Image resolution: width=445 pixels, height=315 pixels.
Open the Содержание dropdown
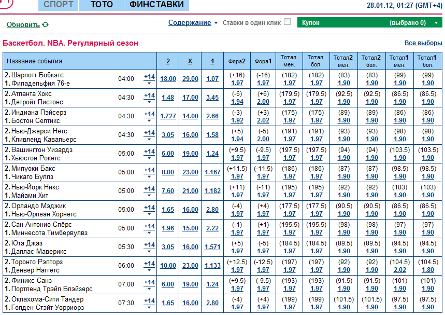click(x=193, y=22)
